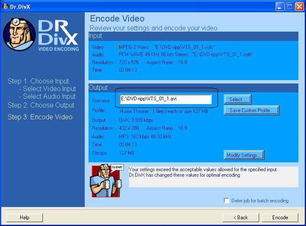Open Select Audio Input sub-step
Image resolution: width=306 pixels, height=226 pixels.
point(47,97)
